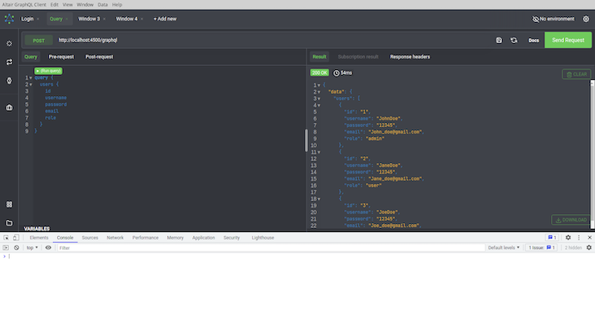595x311 pixels.
Task: Show the DevTools console sidebar icon
Action: click(x=6, y=247)
